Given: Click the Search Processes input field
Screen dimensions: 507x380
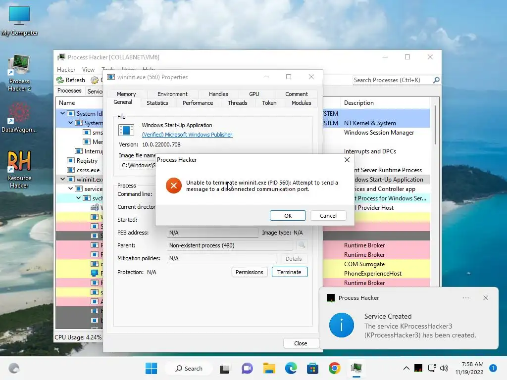Looking at the screenshot, I should point(393,80).
